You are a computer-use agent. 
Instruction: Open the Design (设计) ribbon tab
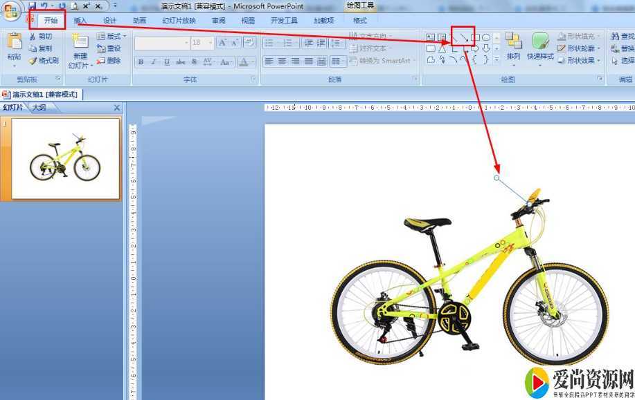110,21
